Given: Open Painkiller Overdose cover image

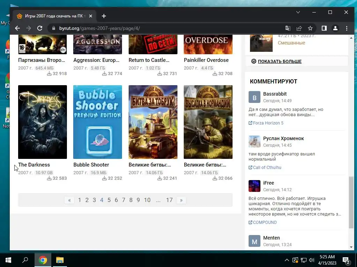Looking at the screenshot, I should 208,44.
